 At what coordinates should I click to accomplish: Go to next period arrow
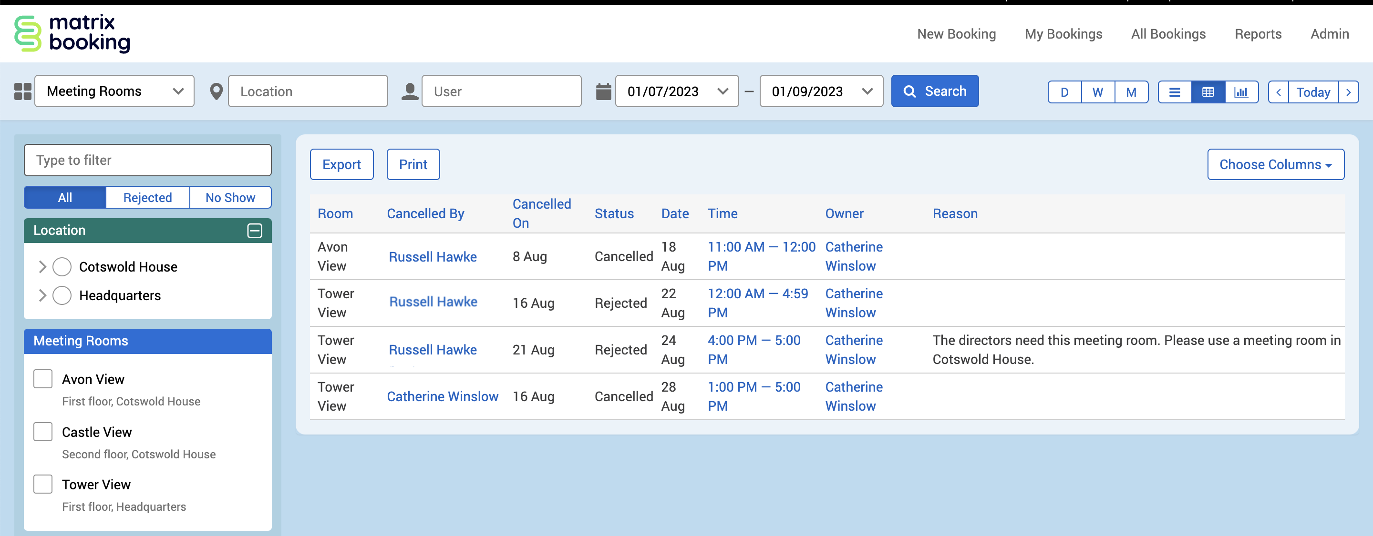[x=1349, y=92]
